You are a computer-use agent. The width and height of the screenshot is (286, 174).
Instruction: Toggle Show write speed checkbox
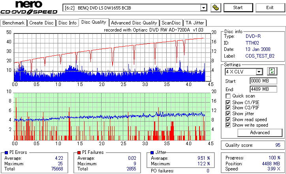(228, 125)
